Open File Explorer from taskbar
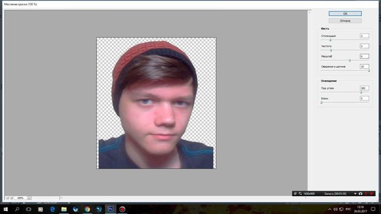381x214 pixels. (64, 209)
